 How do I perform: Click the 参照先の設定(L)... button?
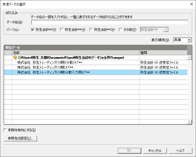pos(20,138)
